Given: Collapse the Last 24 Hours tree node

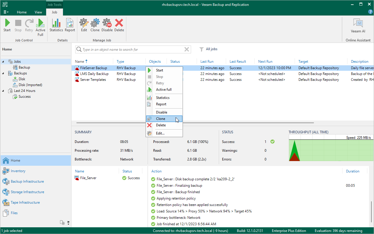Looking at the screenshot, I should (4, 91).
